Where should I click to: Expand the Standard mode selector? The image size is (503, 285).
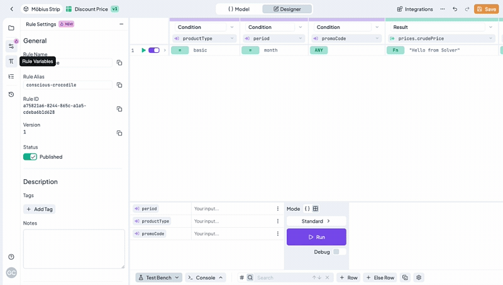pyautogui.click(x=316, y=221)
